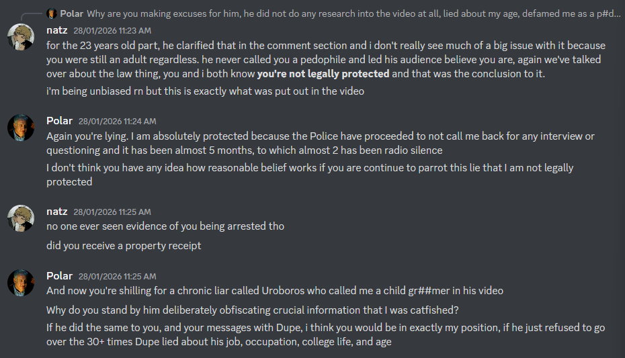Click the timestamp 28/01/2026 11:24 AM
This screenshot has width=625, height=358.
[x=117, y=122]
